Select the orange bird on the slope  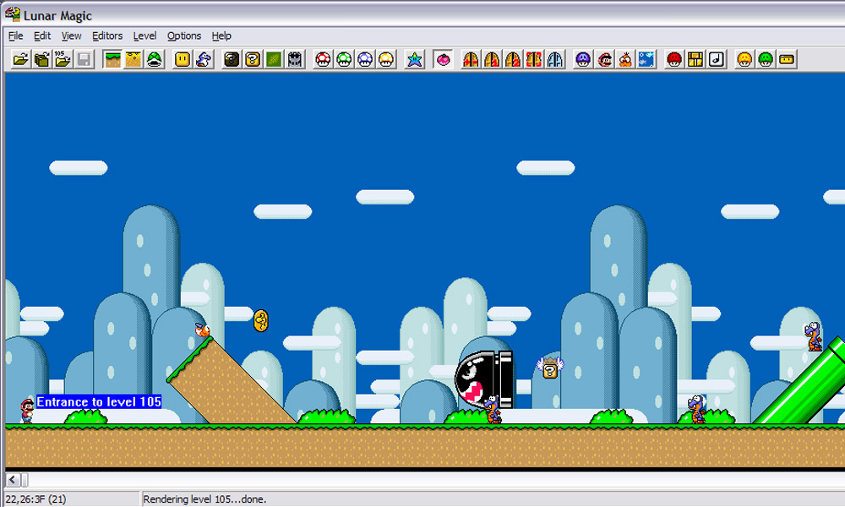coord(202,330)
